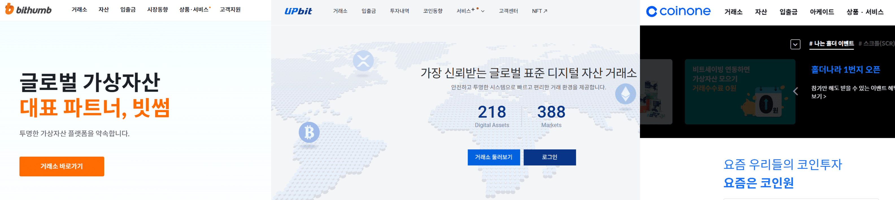
Task: Click the dimmed left banner card
Action: click(656, 92)
